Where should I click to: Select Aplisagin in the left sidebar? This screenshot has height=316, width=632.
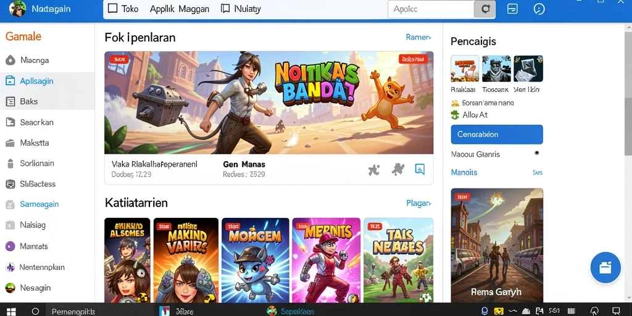click(47, 81)
